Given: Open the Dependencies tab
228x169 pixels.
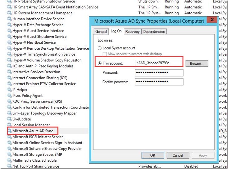Looking at the screenshot, I should 154,32.
